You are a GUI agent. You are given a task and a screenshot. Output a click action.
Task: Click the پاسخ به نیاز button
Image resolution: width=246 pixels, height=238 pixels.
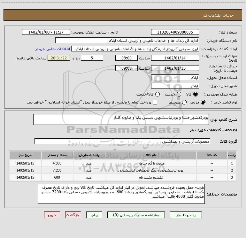[186, 215]
